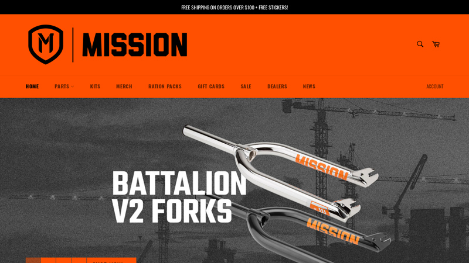Click the Battalion V2 Forks headline
The height and width of the screenshot is (263, 469).
point(179,197)
